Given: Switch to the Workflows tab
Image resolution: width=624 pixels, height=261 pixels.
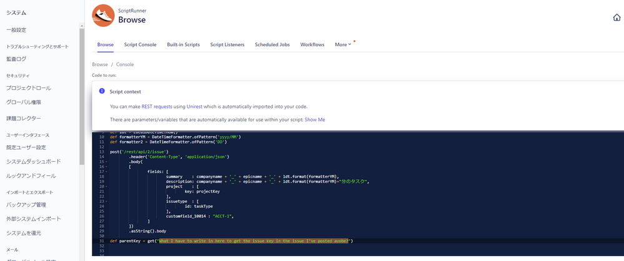Looking at the screenshot, I should (312, 44).
